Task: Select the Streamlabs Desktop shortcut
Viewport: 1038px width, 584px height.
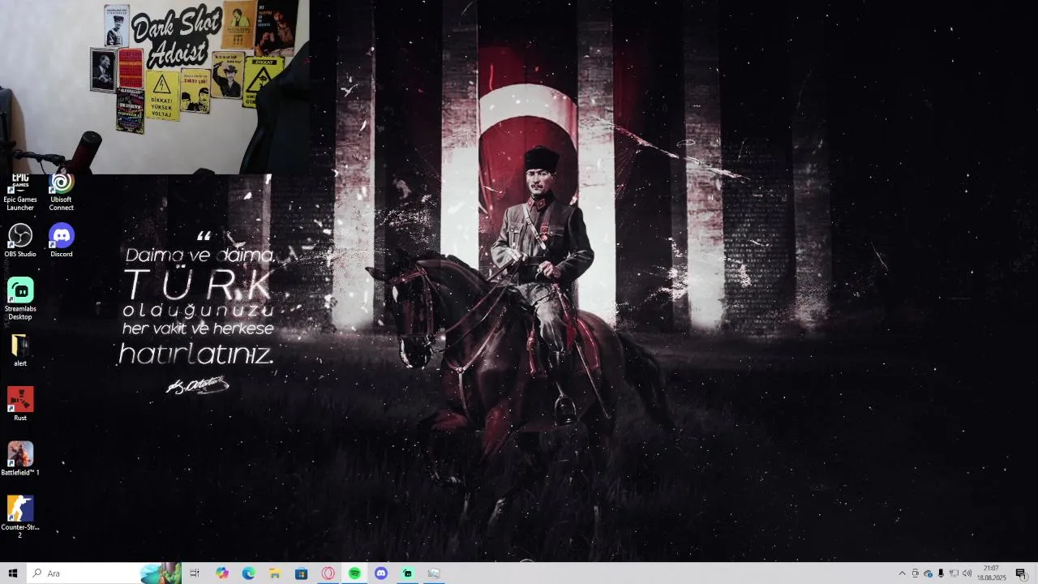Action: point(20,299)
